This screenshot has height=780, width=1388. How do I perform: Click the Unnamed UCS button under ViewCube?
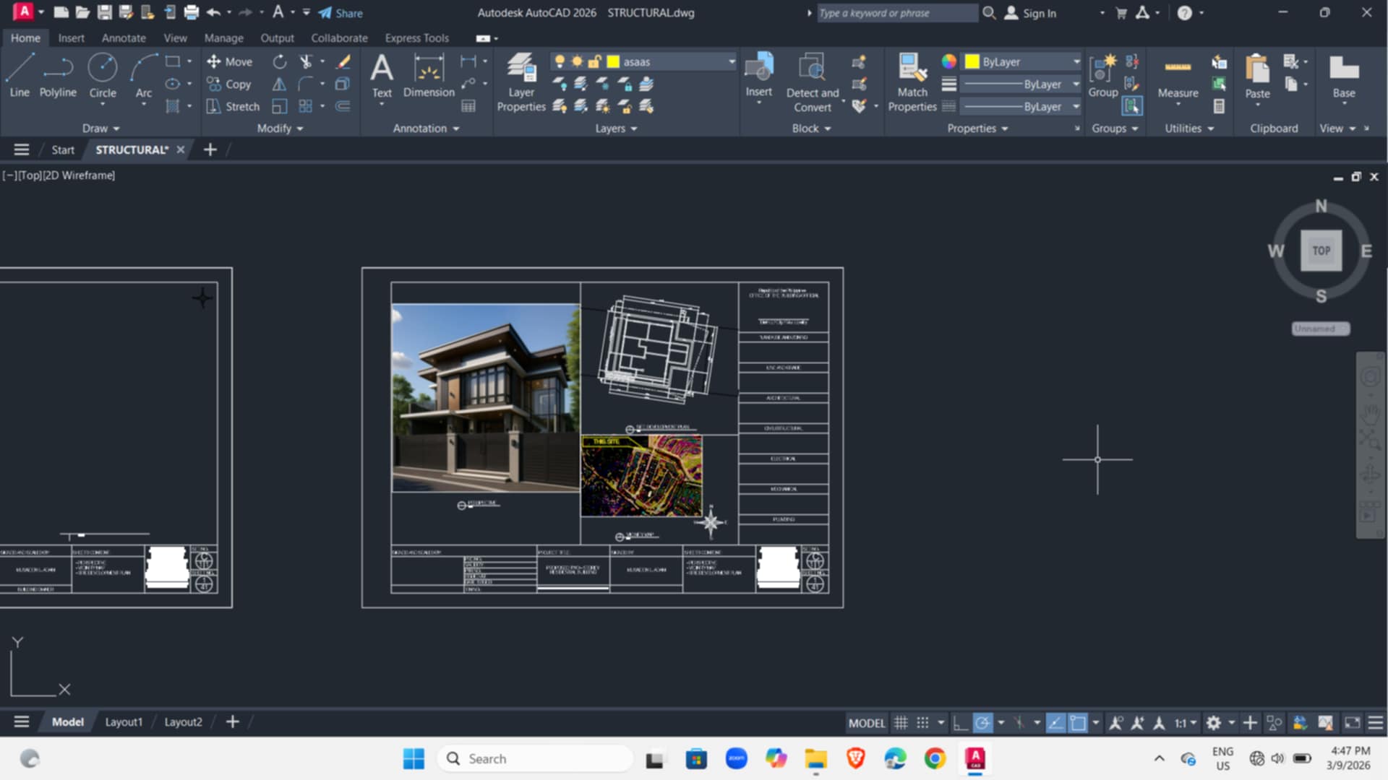[x=1320, y=329]
